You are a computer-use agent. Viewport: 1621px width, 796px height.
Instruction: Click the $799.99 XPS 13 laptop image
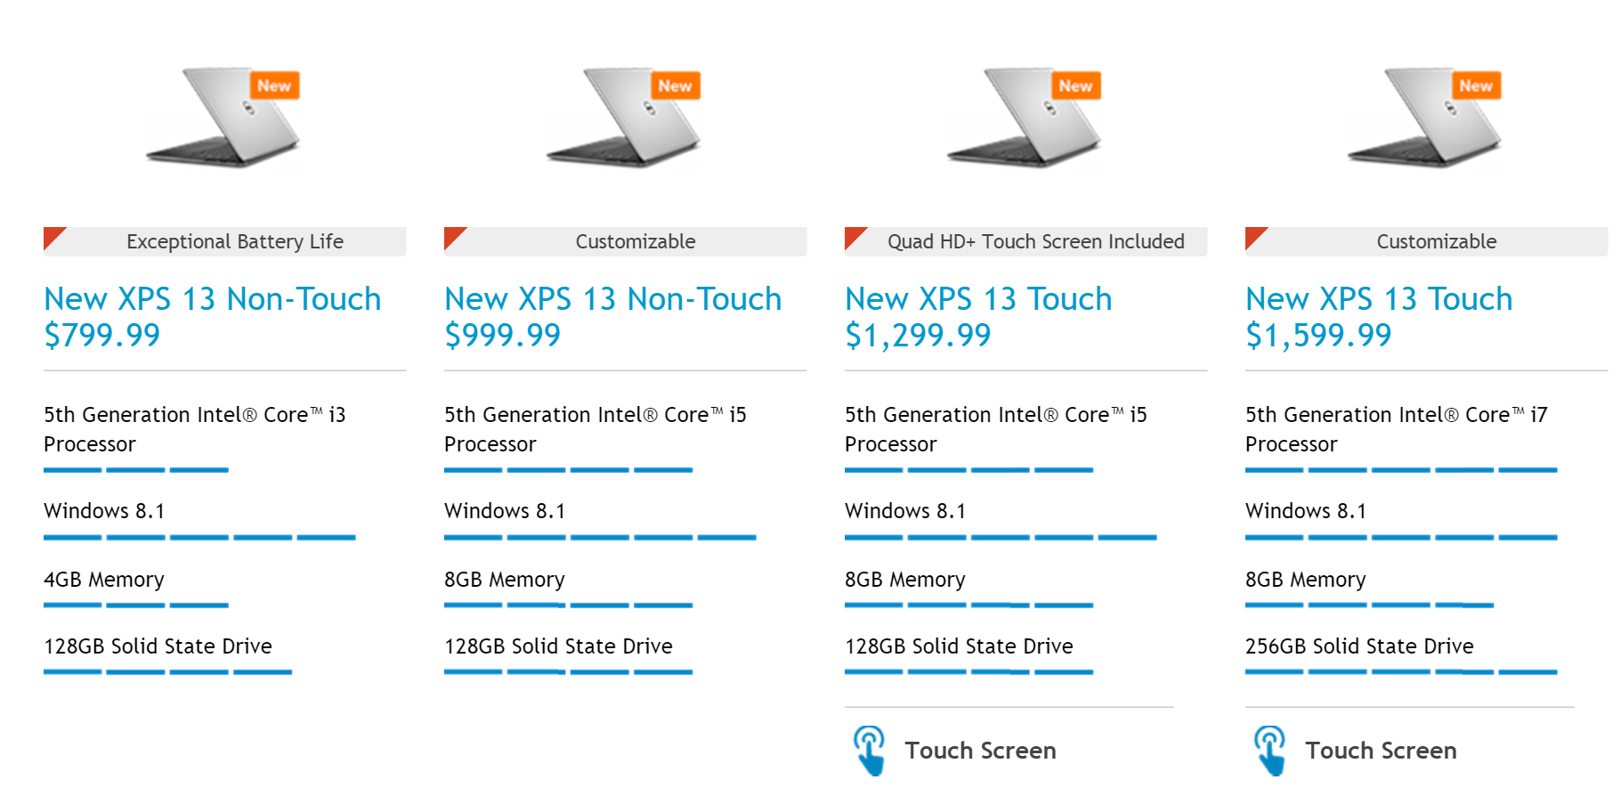coord(223,117)
